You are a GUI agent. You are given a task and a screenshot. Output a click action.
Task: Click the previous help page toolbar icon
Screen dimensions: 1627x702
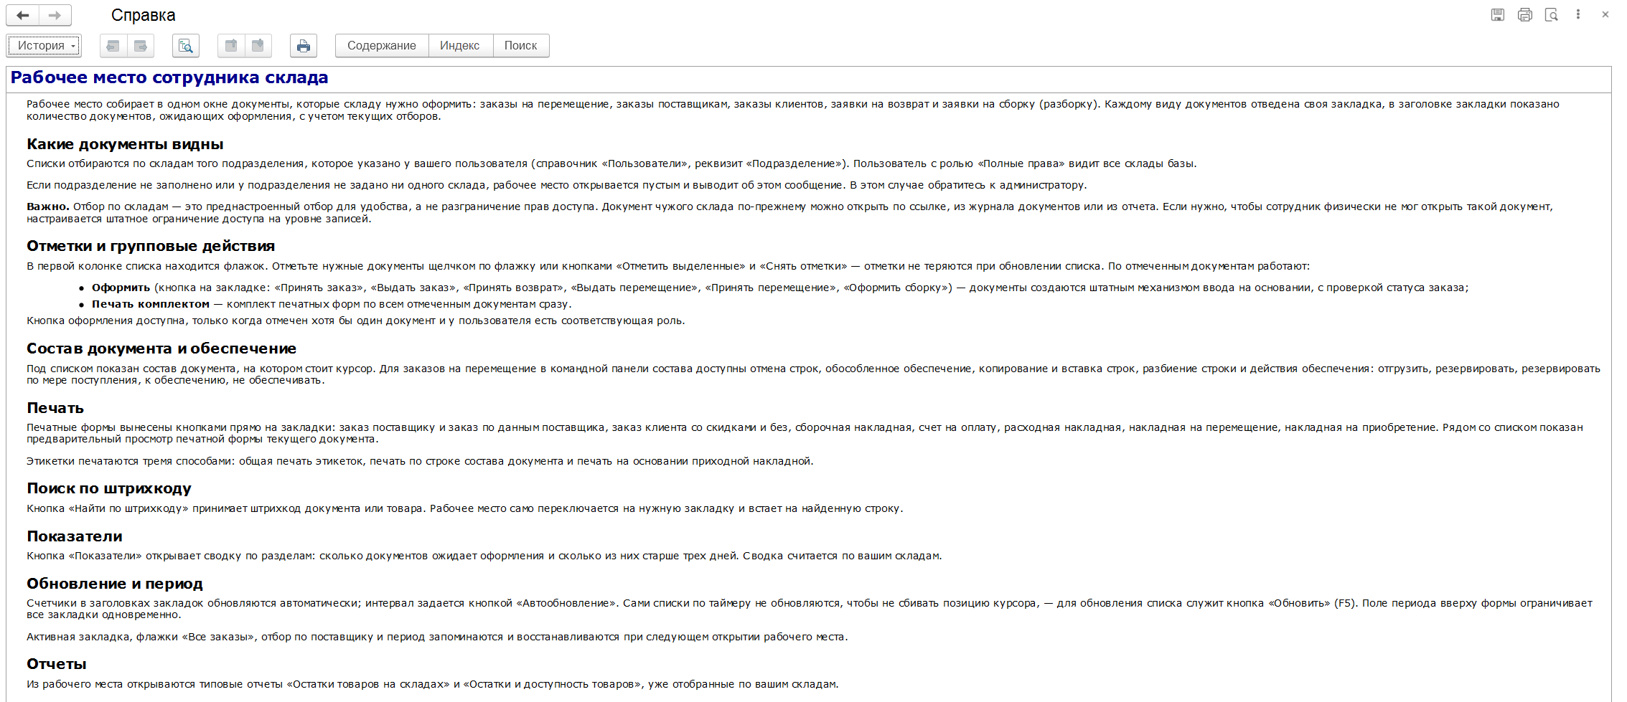click(x=113, y=46)
